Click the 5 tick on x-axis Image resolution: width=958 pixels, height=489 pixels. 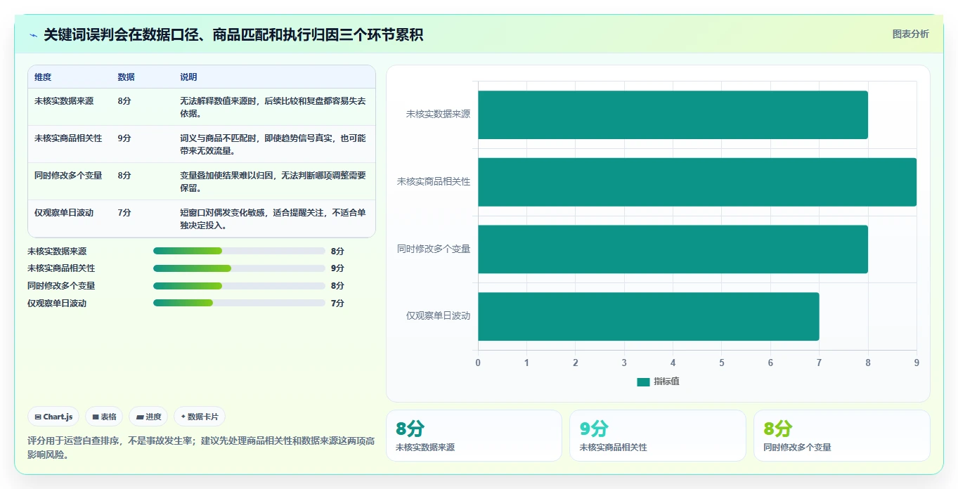[x=722, y=363]
